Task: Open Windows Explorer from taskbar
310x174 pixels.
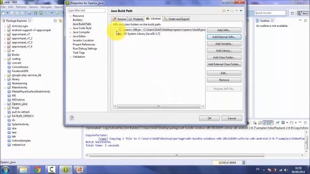Action: [x=23, y=170]
